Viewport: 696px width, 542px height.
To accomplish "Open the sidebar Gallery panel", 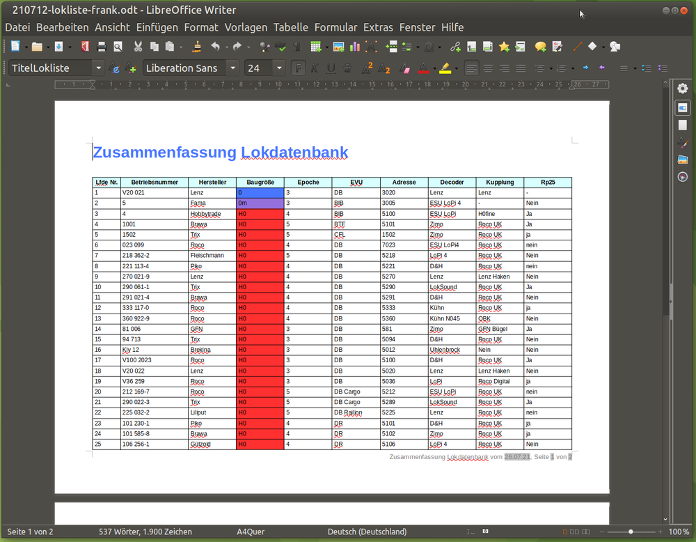I will pyautogui.click(x=683, y=160).
